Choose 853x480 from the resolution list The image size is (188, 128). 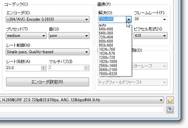click(115, 45)
